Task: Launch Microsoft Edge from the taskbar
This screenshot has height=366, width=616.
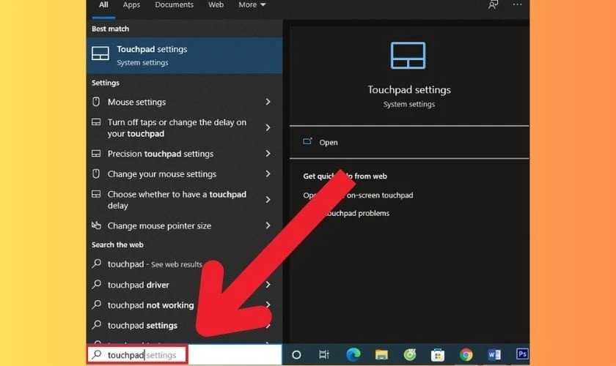Action: (353, 354)
